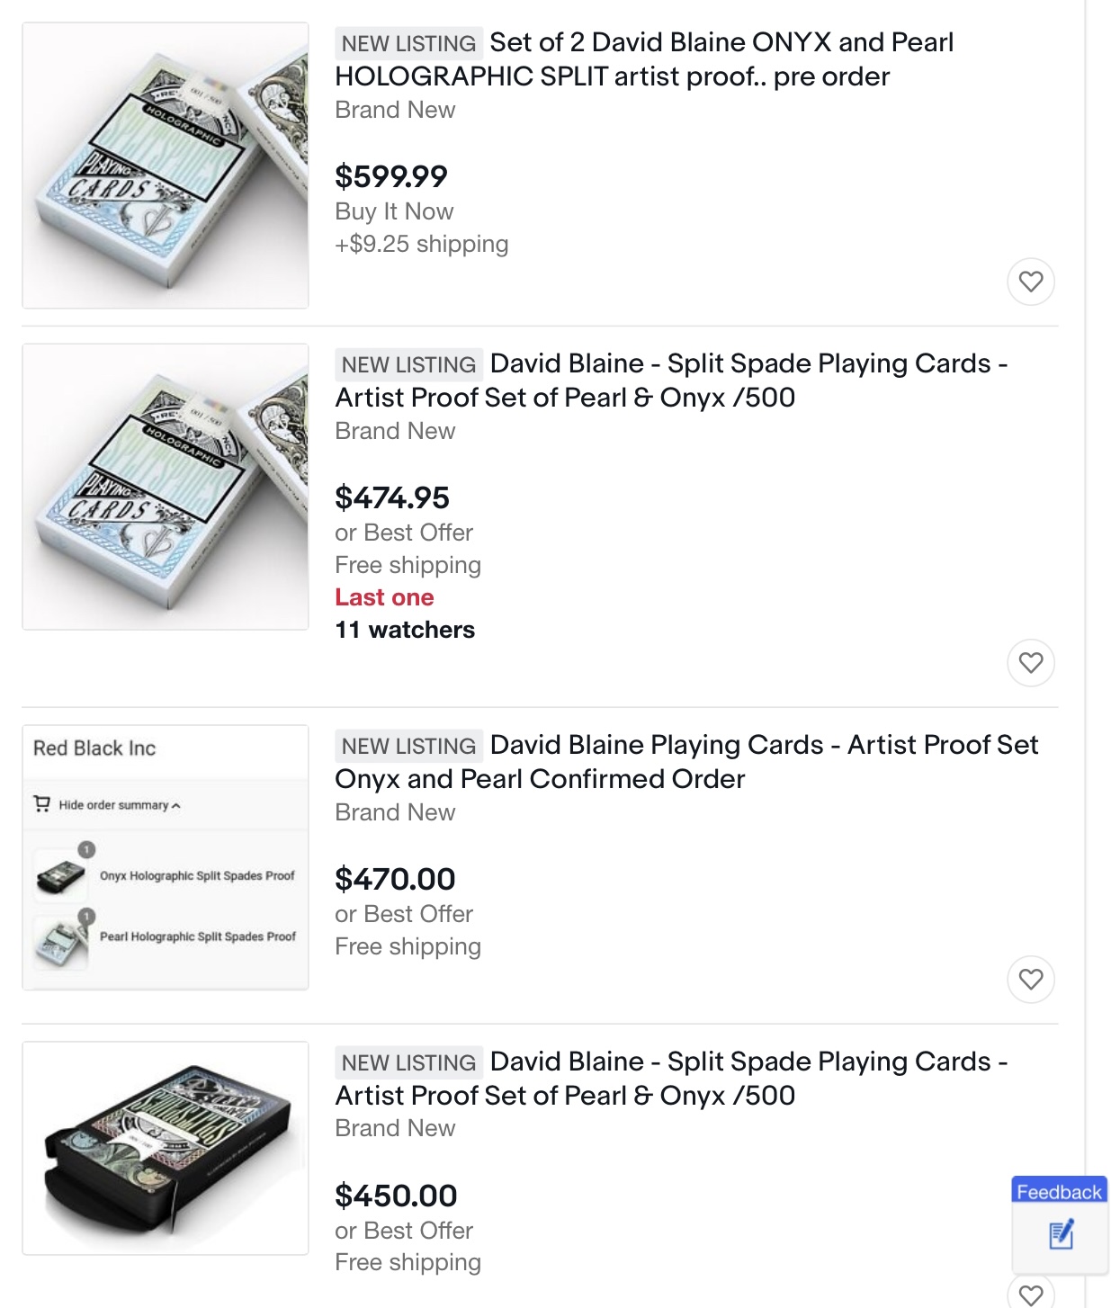Add the $599.99 listing to watchlist
This screenshot has height=1308, width=1111.
[x=1030, y=282]
